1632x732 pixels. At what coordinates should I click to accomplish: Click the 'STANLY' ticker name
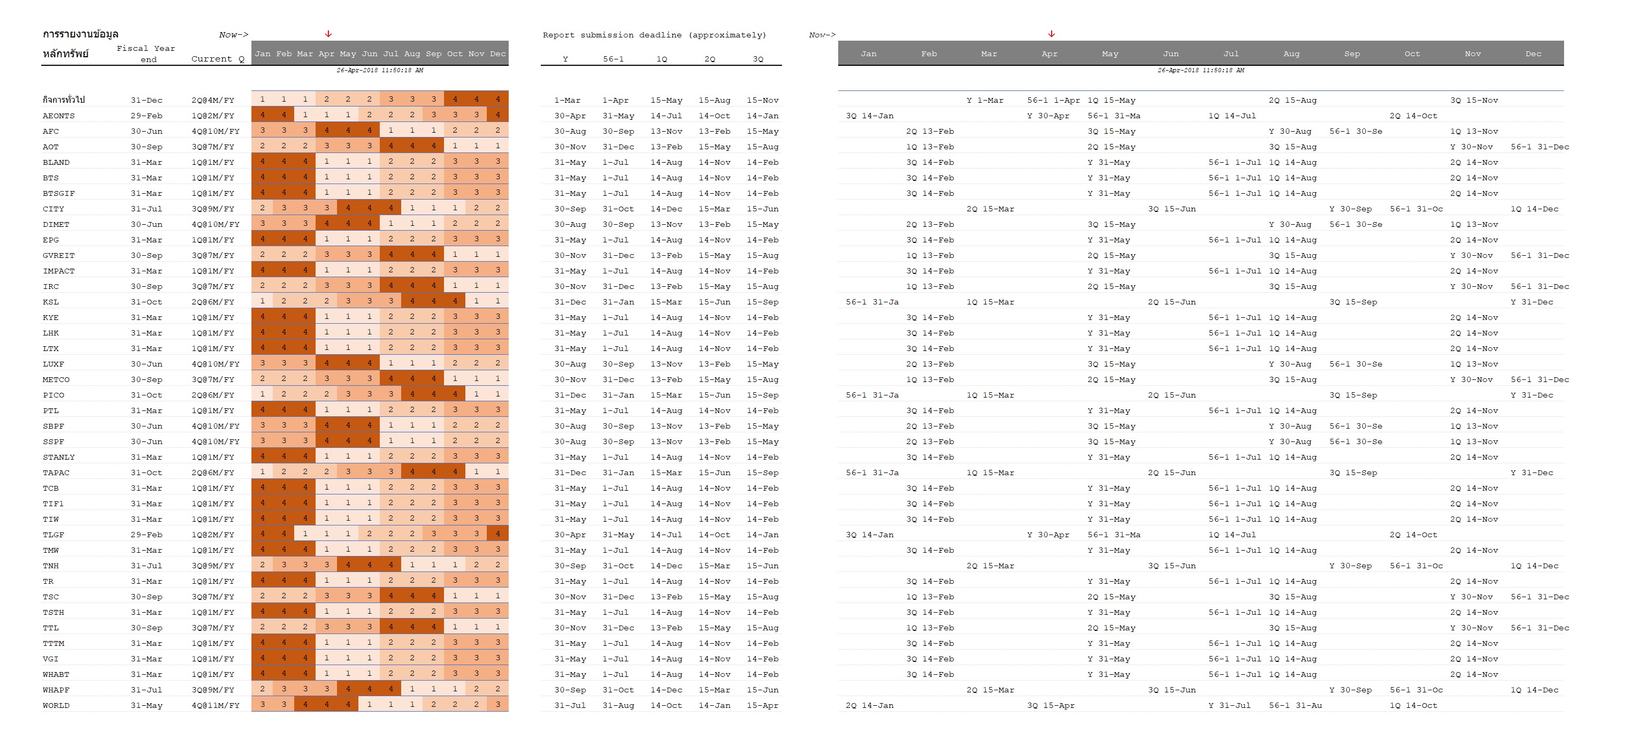[58, 457]
